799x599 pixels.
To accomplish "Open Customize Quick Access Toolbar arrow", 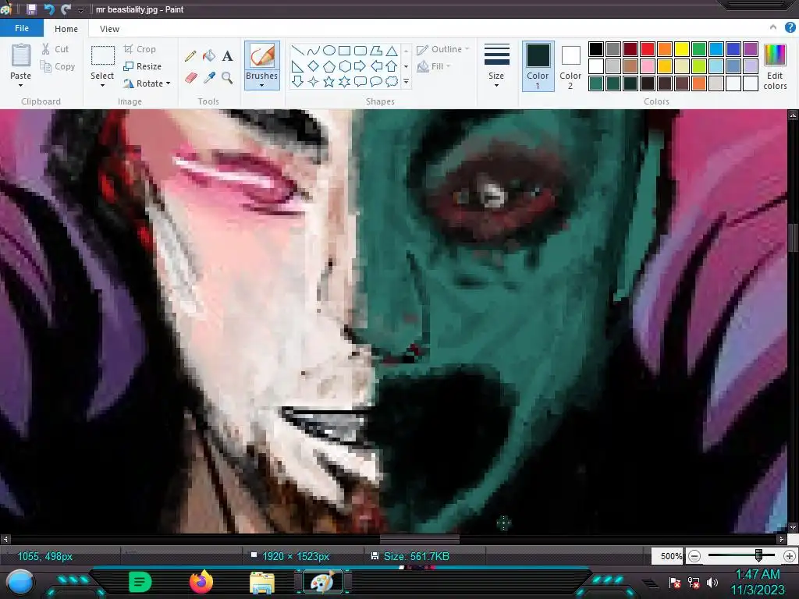I will pos(80,9).
